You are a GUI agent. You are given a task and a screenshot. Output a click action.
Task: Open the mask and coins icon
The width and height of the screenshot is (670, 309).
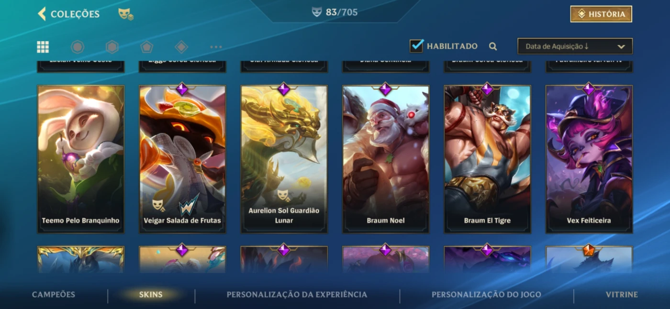pyautogui.click(x=126, y=14)
